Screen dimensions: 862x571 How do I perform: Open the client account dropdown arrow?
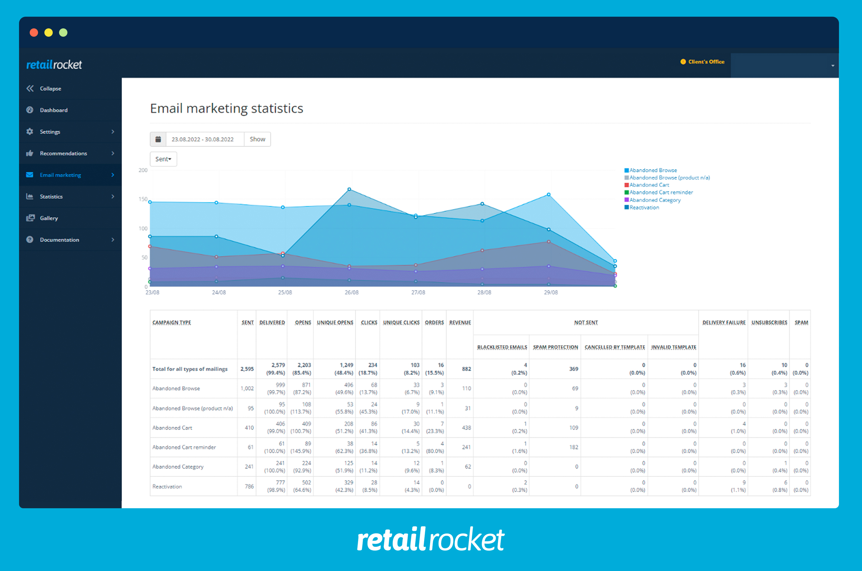[833, 66]
